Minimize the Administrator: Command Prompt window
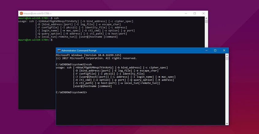The height and width of the screenshot is (134, 259). [x=207, y=50]
